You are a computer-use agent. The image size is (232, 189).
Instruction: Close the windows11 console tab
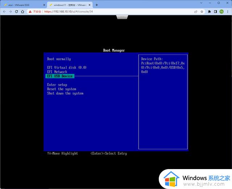pyautogui.click(x=90, y=5)
